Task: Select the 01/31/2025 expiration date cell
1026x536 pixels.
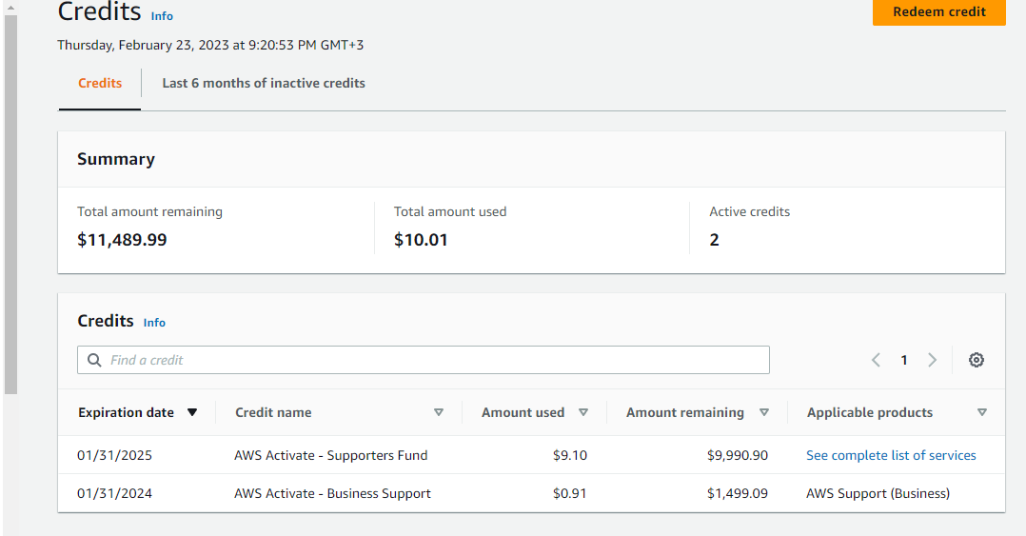Action: [x=114, y=455]
